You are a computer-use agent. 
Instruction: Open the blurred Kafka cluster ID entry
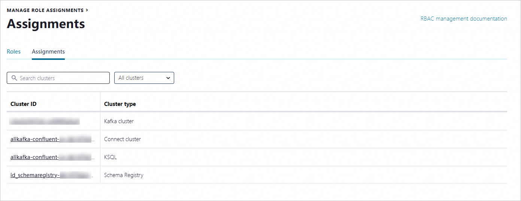[x=45, y=121]
